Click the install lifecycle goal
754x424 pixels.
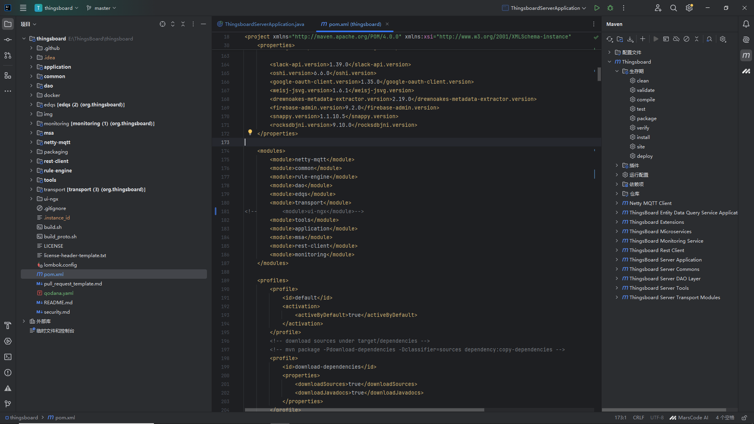click(643, 137)
